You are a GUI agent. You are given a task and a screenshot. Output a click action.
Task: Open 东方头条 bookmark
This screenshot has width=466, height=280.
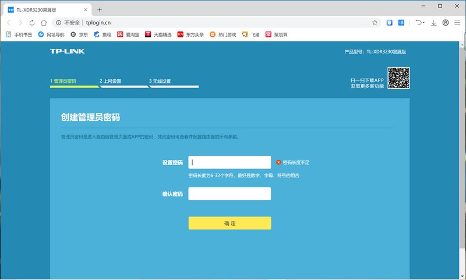tap(190, 34)
